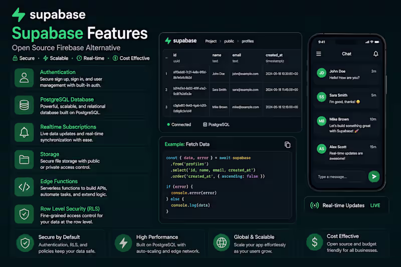This screenshot has height=267, width=401.
Task: Click the Realtime Subscriptions heading
Action: point(68,127)
